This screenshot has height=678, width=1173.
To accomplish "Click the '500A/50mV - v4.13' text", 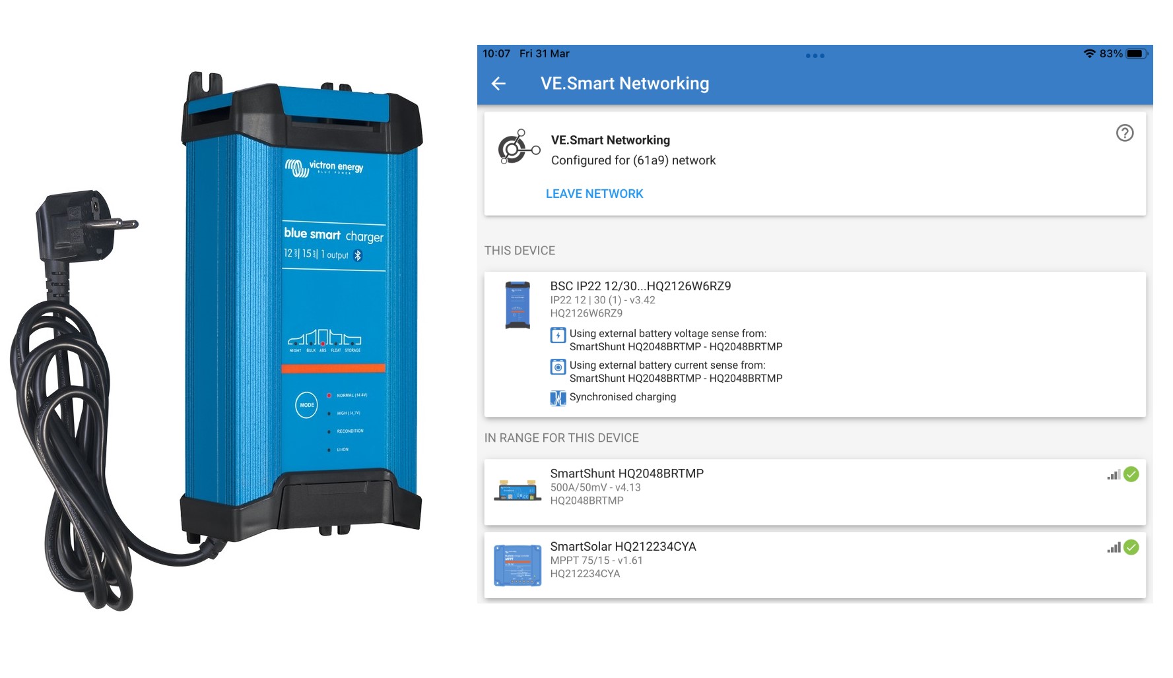I will tap(595, 487).
